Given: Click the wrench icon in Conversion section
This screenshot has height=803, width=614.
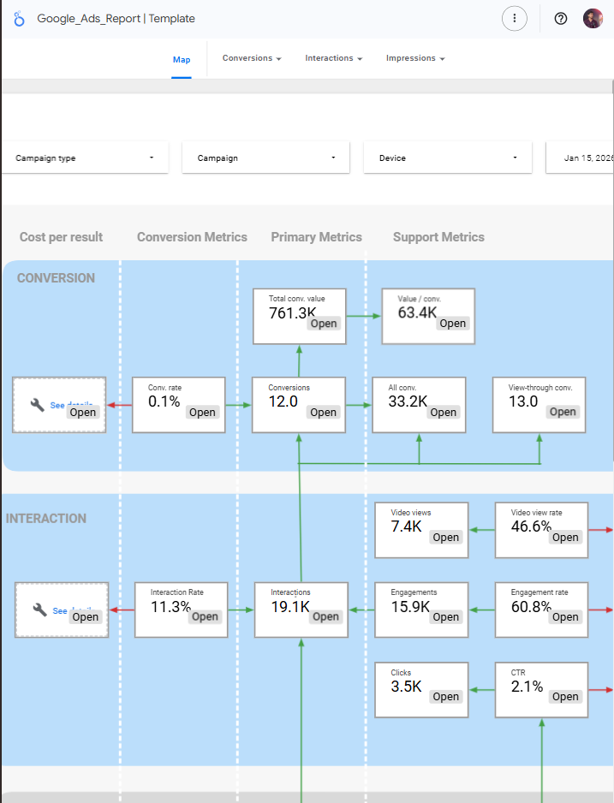Looking at the screenshot, I should point(38,405).
